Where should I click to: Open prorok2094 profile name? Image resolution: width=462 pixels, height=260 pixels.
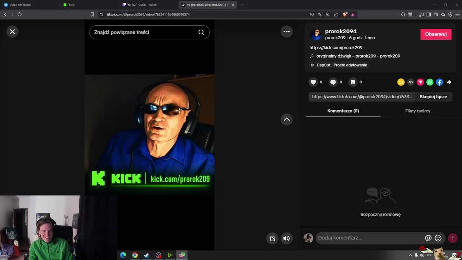(x=341, y=31)
